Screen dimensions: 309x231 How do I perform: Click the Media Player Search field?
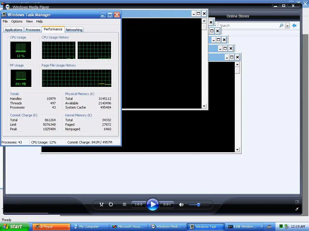[248, 26]
